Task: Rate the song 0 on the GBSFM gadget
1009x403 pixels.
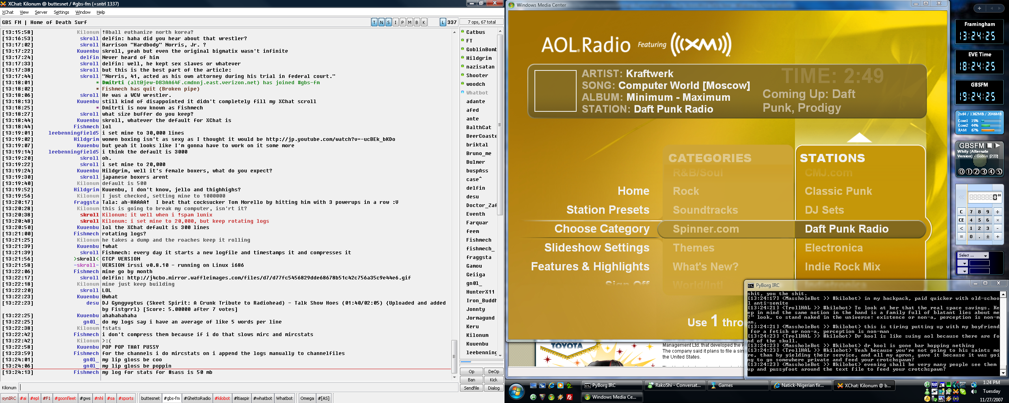Action: tap(961, 172)
